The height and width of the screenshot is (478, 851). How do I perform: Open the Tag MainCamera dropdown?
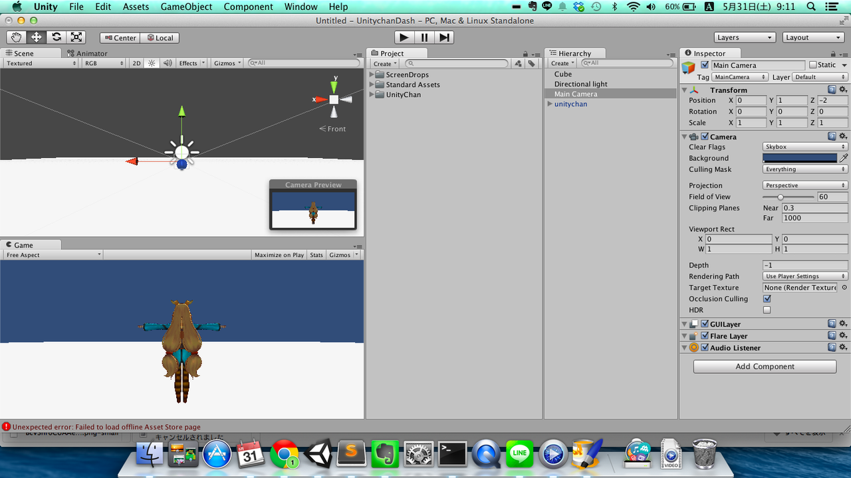[x=740, y=77]
